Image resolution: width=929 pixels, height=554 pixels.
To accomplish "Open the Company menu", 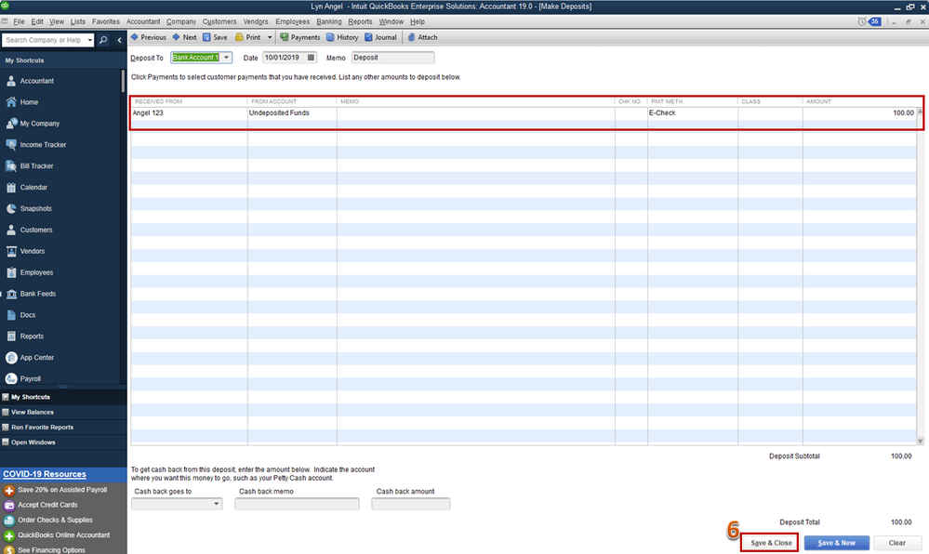I will pos(180,21).
